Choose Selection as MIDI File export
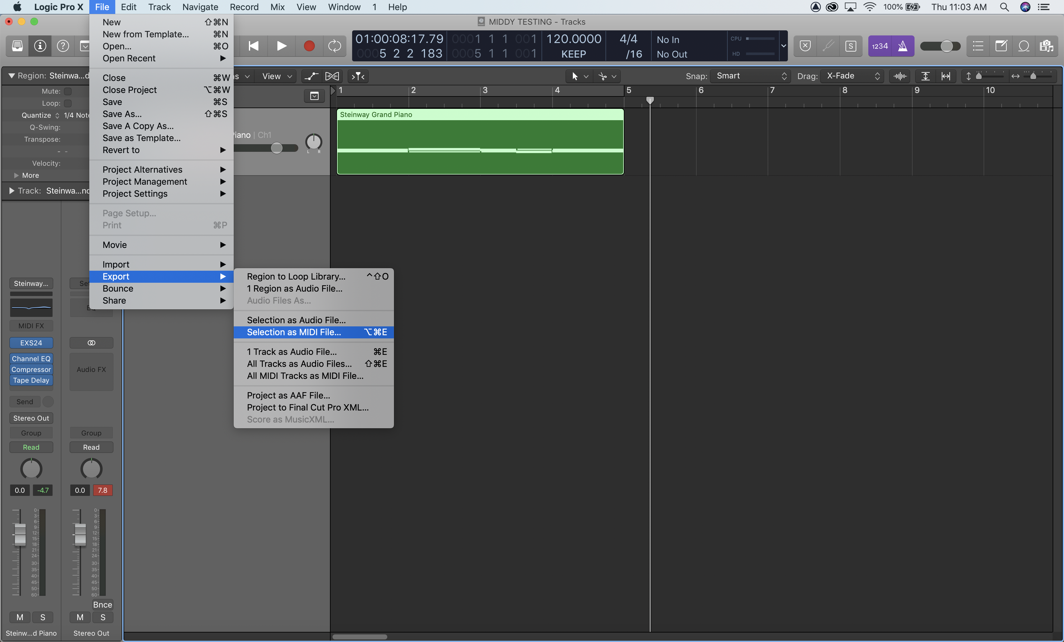The height and width of the screenshot is (642, 1064). (x=313, y=332)
